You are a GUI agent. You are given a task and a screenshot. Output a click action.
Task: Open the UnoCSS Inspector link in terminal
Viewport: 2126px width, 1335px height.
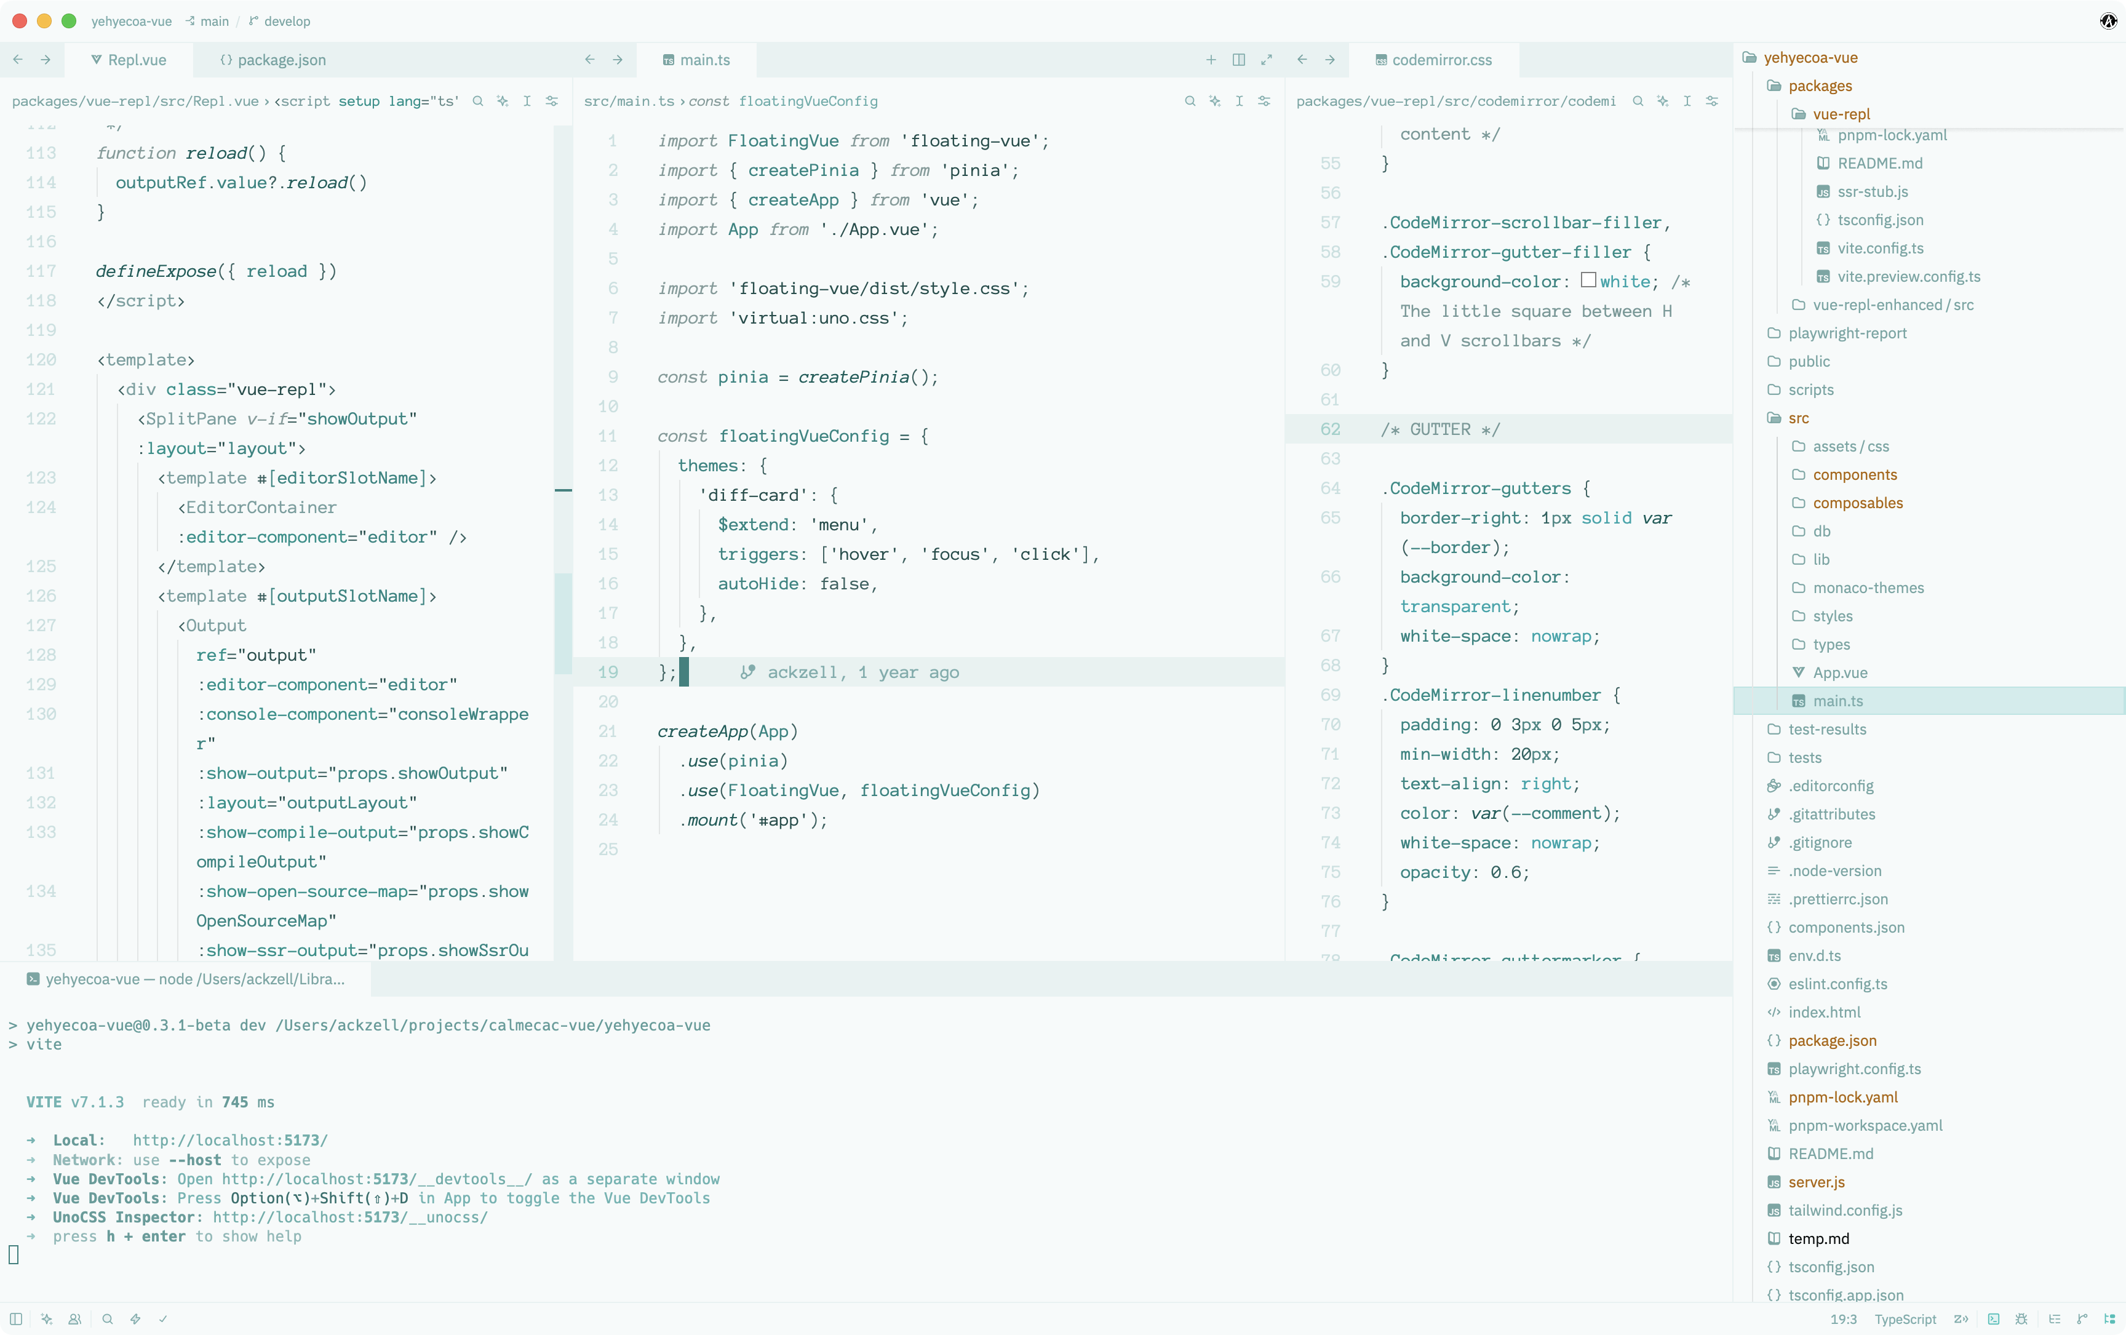pos(349,1217)
